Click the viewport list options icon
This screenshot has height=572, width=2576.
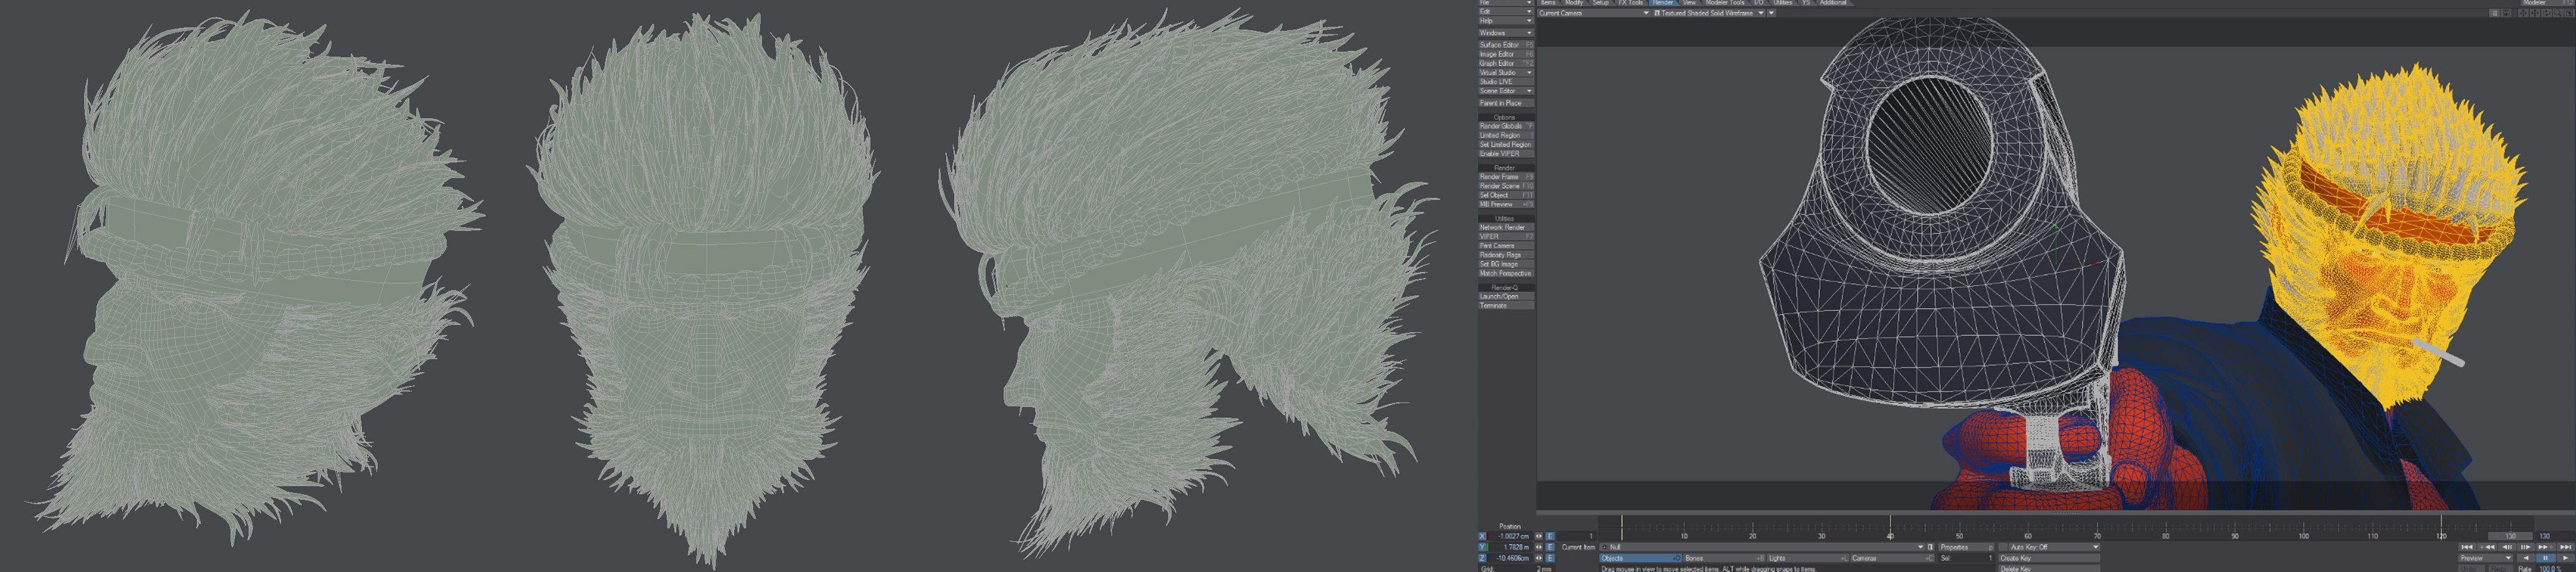(2494, 13)
